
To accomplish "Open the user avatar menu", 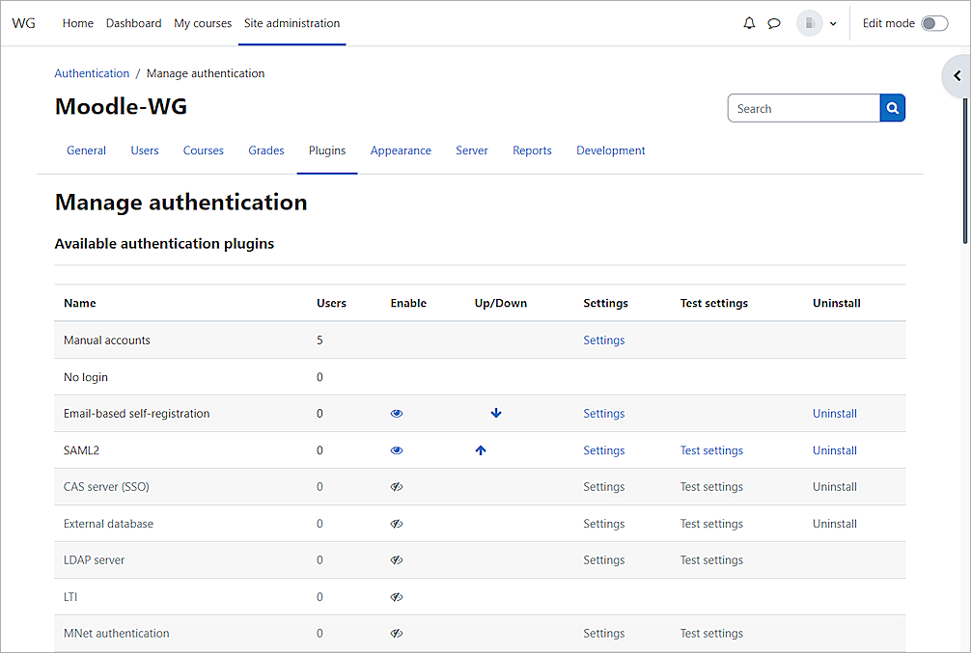I will coord(809,22).
